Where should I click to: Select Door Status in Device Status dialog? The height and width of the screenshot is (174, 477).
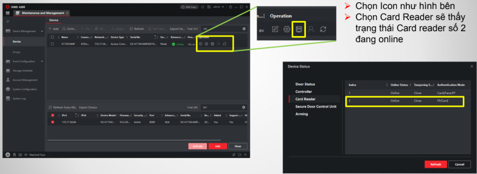(305, 84)
